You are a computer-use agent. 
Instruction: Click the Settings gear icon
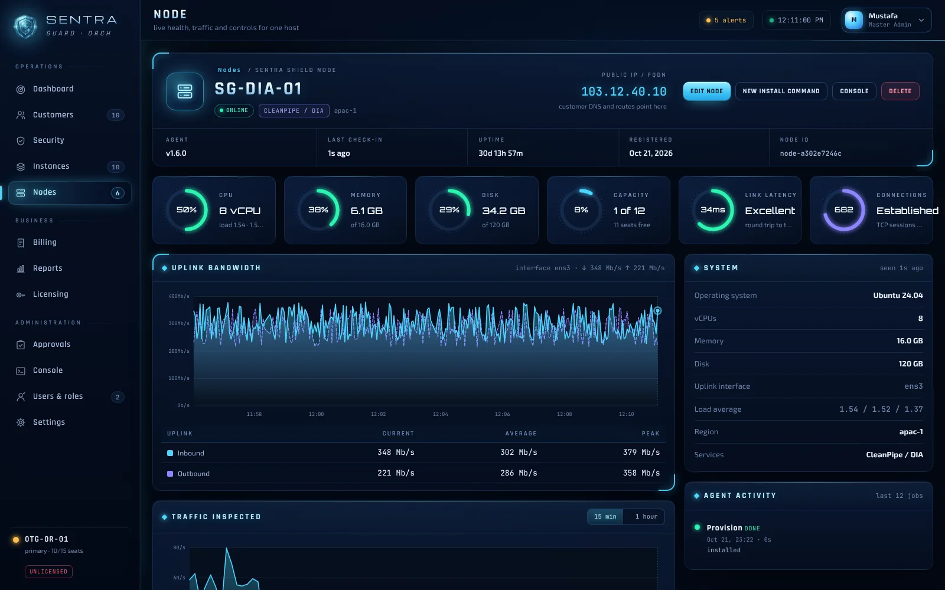pyautogui.click(x=21, y=423)
